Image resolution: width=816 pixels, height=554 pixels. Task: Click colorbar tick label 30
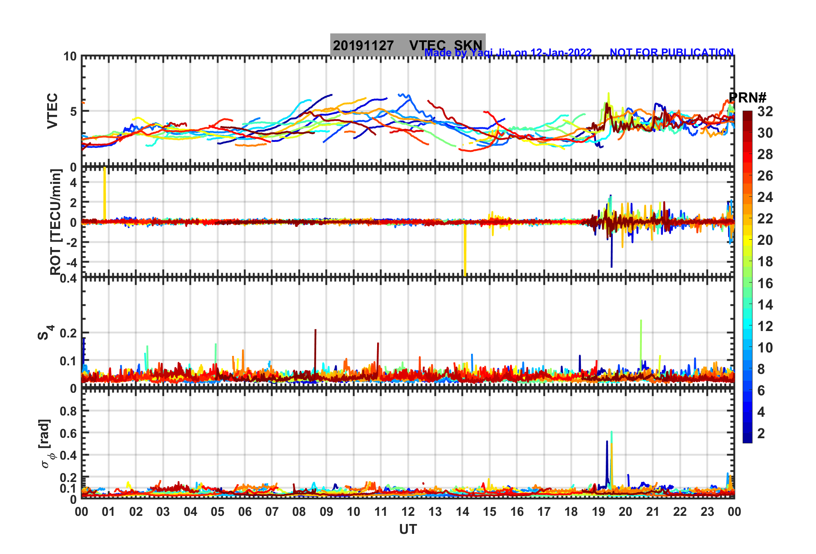[765, 133]
